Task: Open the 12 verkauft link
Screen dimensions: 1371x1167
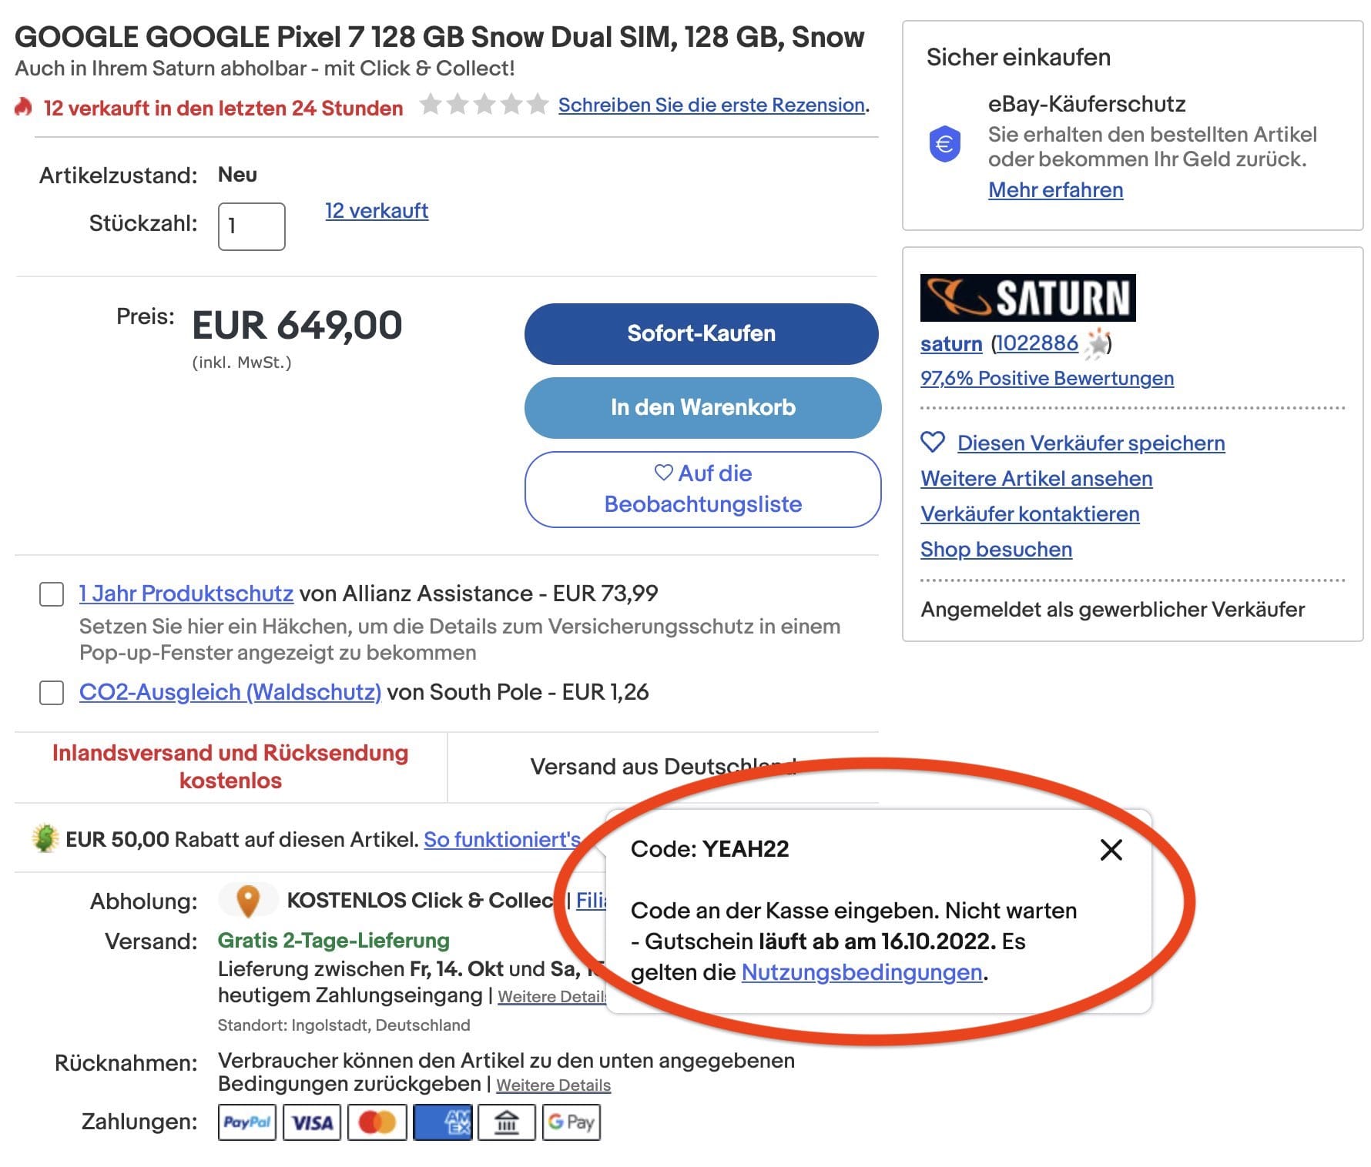Action: pos(377,210)
